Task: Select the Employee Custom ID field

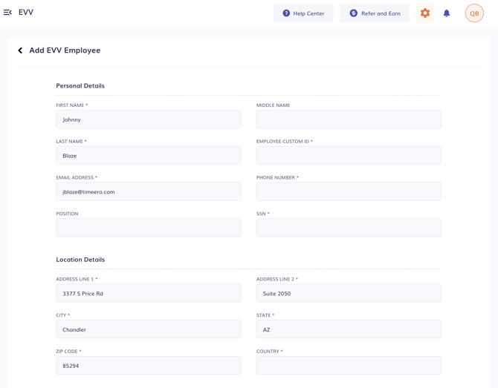Action: pos(349,156)
